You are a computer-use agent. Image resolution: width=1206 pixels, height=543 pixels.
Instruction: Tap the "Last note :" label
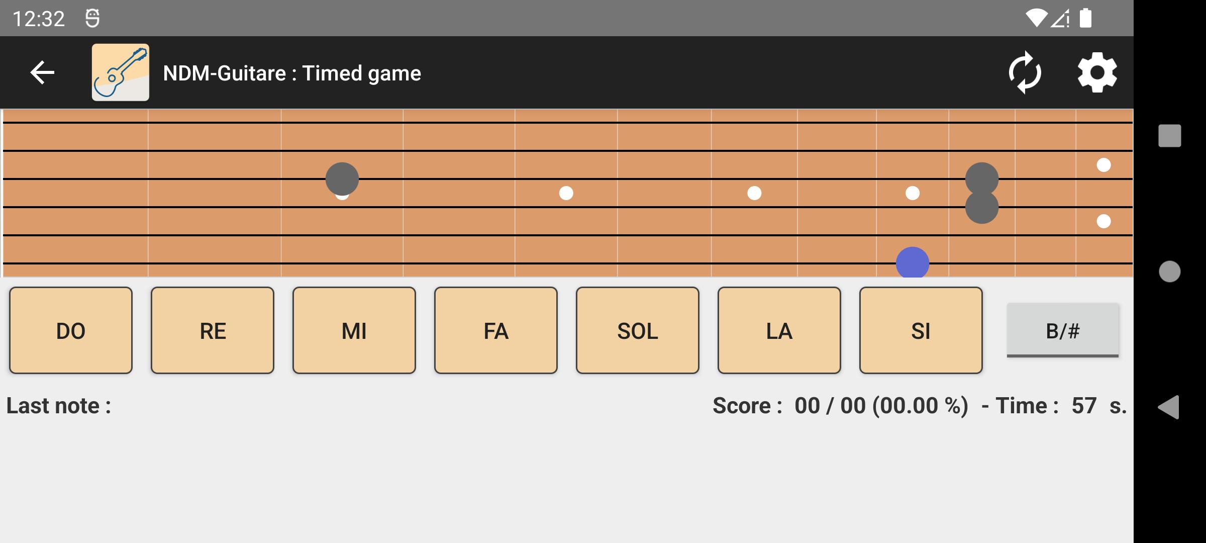(x=59, y=406)
